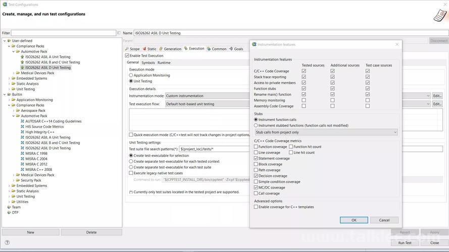Click the HIS Source Code Metrics icon
Viewport: 449px width, 252px height.
tap(22, 127)
